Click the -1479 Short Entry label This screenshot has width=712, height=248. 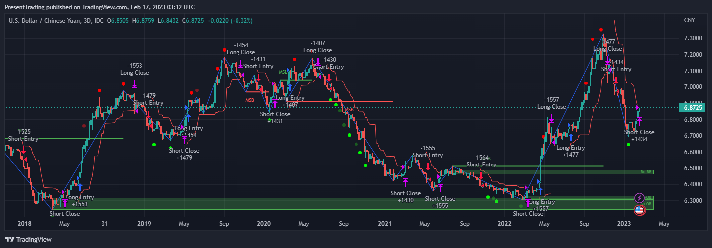coord(148,99)
